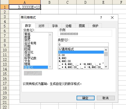Screen dimensions: 126x109
Task: Select the highlighted 0 format entry
Action: click(x=81, y=52)
